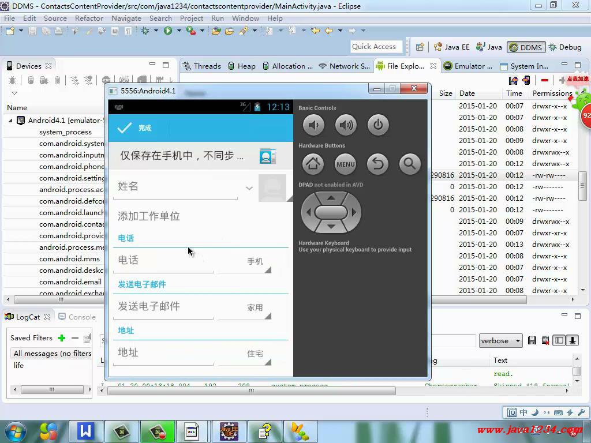Toggle the LogCat scroll lock button

(572, 340)
